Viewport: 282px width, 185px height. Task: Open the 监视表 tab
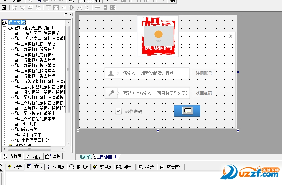click(x=79, y=167)
